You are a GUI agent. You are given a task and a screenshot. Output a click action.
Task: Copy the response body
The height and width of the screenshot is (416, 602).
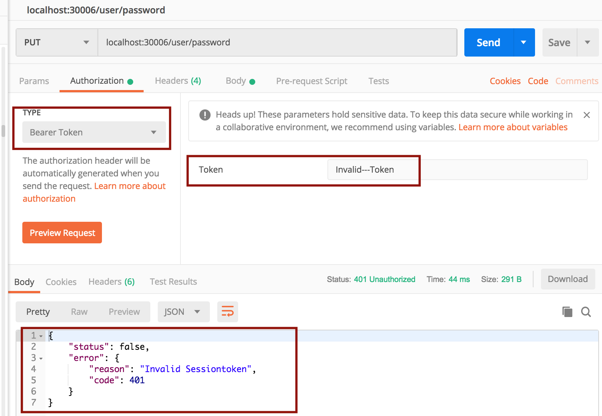(567, 312)
